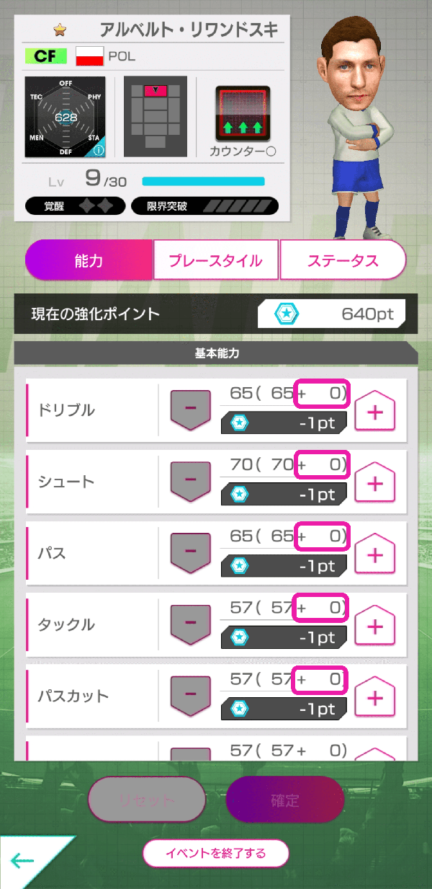Tap the strengthening point hexagon icon
This screenshot has width=432, height=889.
click(287, 314)
